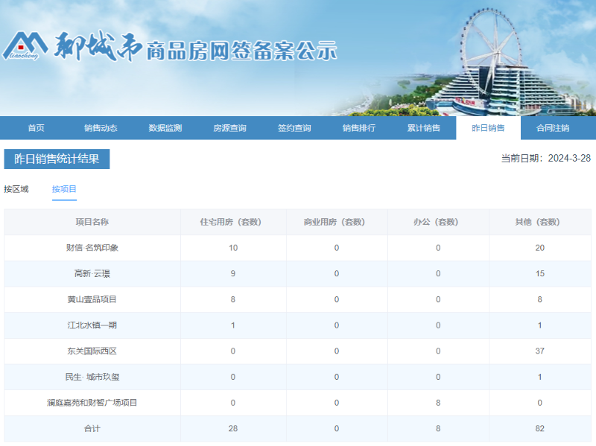This screenshot has width=596, height=446.
Task: Open the 签约查询 navigation item
Action: (x=294, y=128)
